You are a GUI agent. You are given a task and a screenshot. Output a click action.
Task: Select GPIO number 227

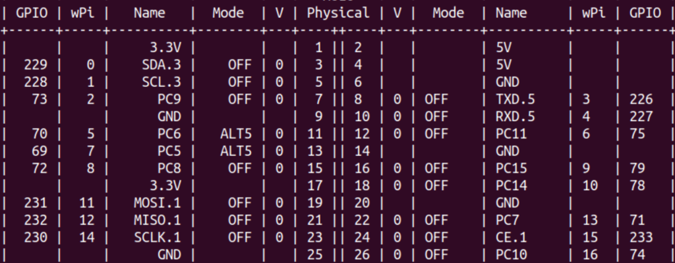click(641, 116)
